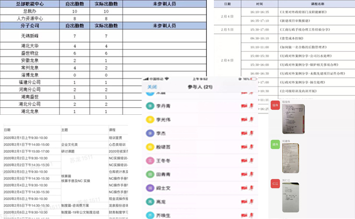Open the notes photo sent by 建伟
355x219 pixels.
click(x=291, y=158)
